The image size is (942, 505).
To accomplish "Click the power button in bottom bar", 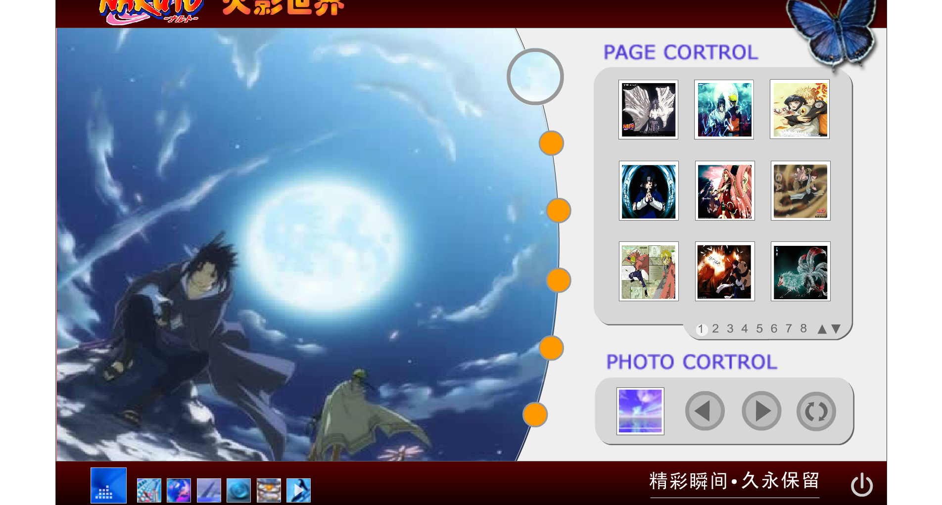I will tap(862, 484).
